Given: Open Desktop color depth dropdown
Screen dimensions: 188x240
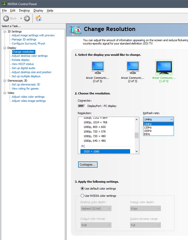Looking at the screenshot, I should point(96,209).
